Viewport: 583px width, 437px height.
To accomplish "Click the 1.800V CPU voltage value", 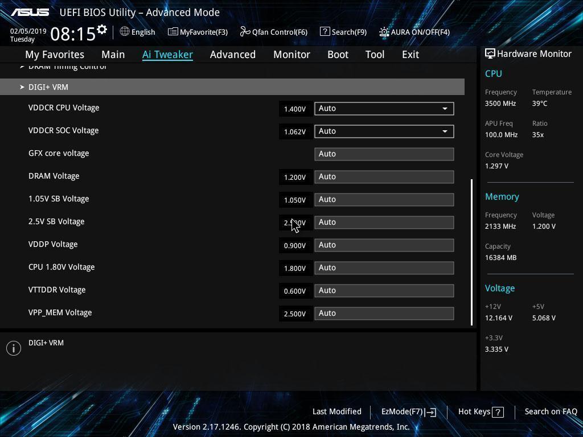I will 295,269.
